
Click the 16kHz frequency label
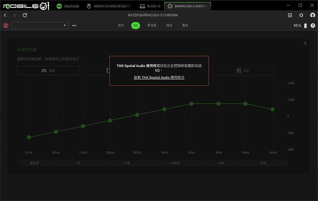(x=273, y=153)
